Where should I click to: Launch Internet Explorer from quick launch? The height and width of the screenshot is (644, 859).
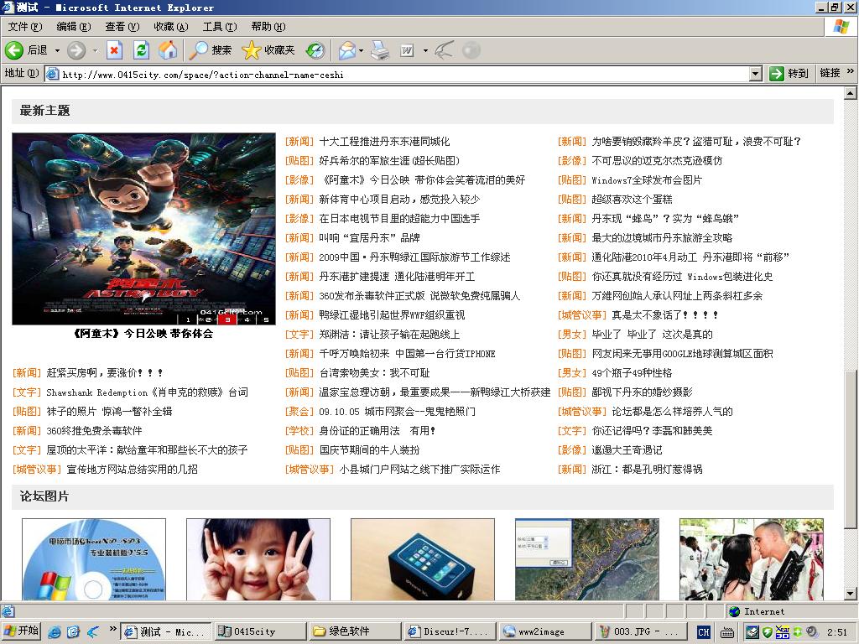click(55, 631)
